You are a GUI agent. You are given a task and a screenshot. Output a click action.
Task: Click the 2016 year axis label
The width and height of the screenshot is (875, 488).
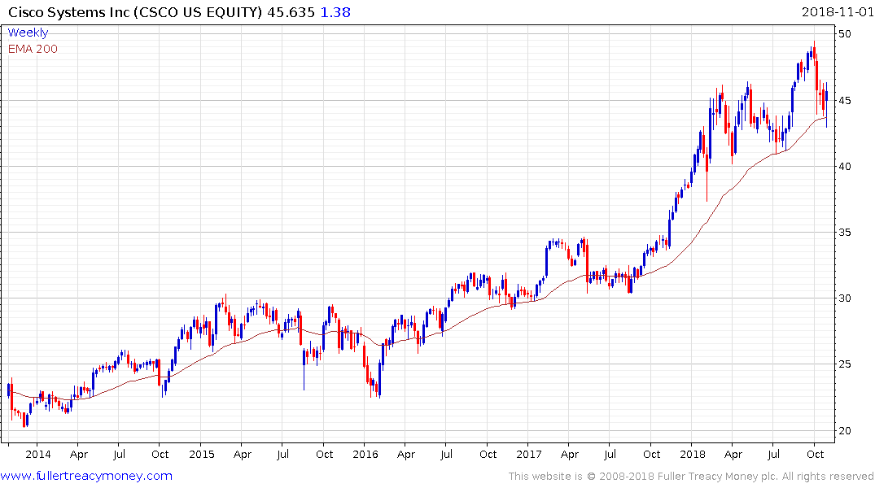pos(365,455)
